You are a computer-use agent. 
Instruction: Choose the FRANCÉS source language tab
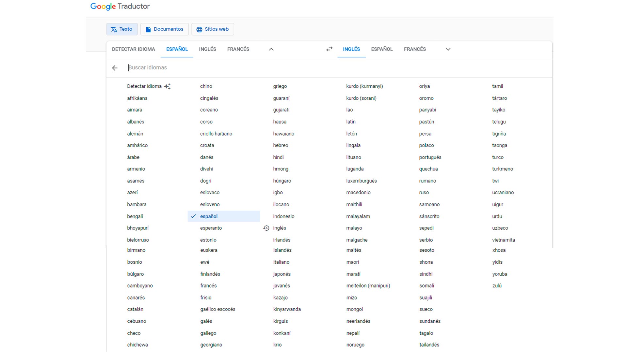point(238,49)
